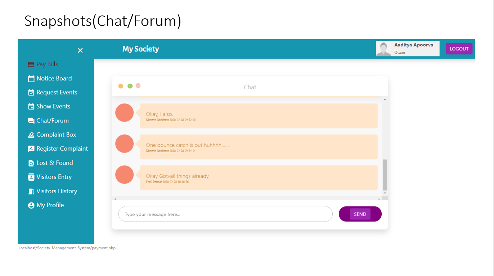This screenshot has width=494, height=276.
Task: Click the payment.php status bar URL
Action: (x=68, y=248)
